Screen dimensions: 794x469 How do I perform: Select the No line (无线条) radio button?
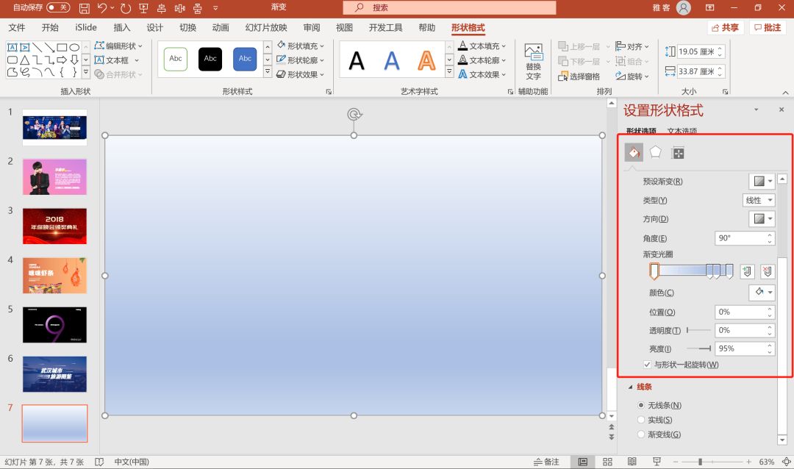(641, 405)
